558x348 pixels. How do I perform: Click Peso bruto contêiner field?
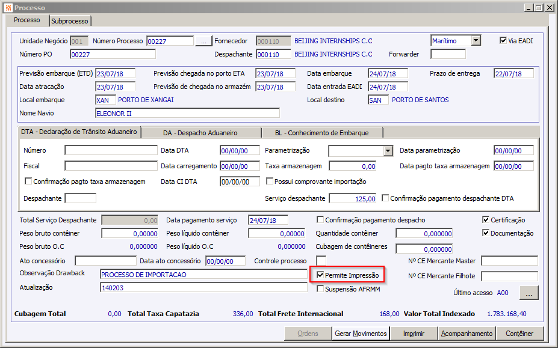pyautogui.click(x=130, y=233)
